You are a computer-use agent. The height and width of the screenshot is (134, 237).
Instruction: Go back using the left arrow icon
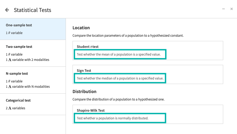pos(7,10)
